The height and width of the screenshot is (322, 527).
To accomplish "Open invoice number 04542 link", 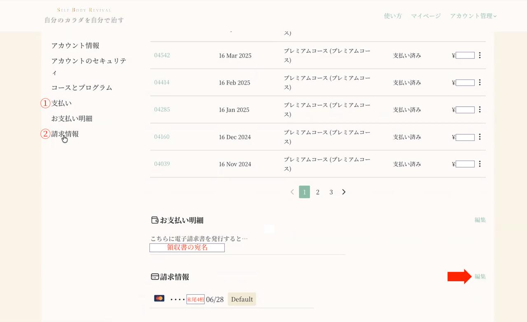I will (x=162, y=55).
